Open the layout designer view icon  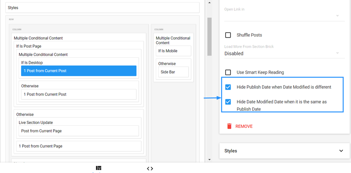(x=98, y=168)
